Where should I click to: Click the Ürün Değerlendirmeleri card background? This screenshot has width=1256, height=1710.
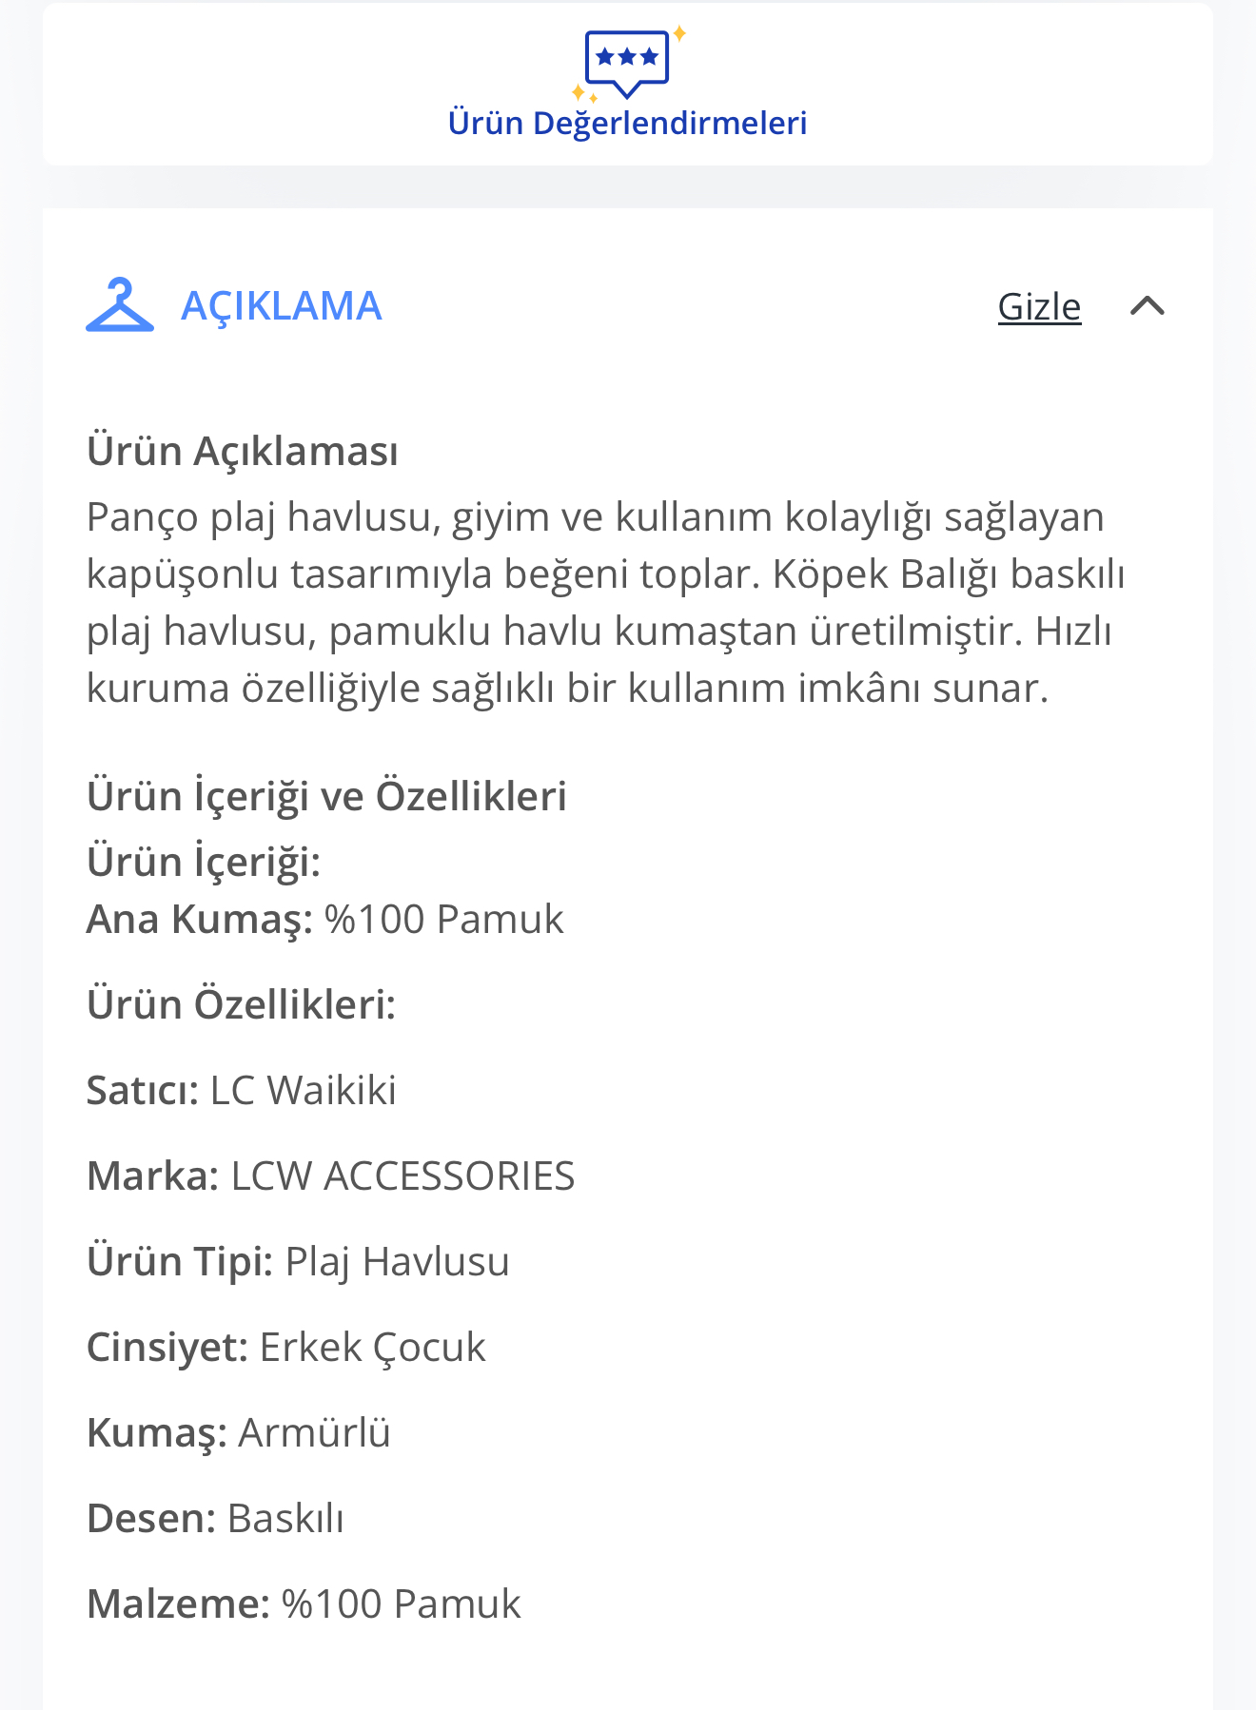[x=627, y=84]
